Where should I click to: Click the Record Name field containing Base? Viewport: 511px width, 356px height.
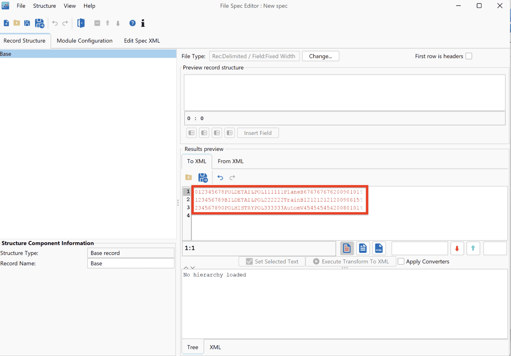131,263
